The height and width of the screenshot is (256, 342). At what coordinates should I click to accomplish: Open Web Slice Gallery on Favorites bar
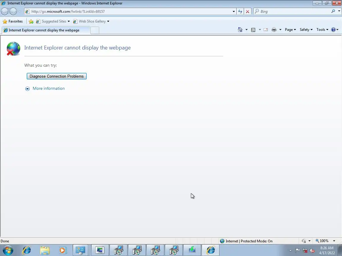tap(91, 21)
